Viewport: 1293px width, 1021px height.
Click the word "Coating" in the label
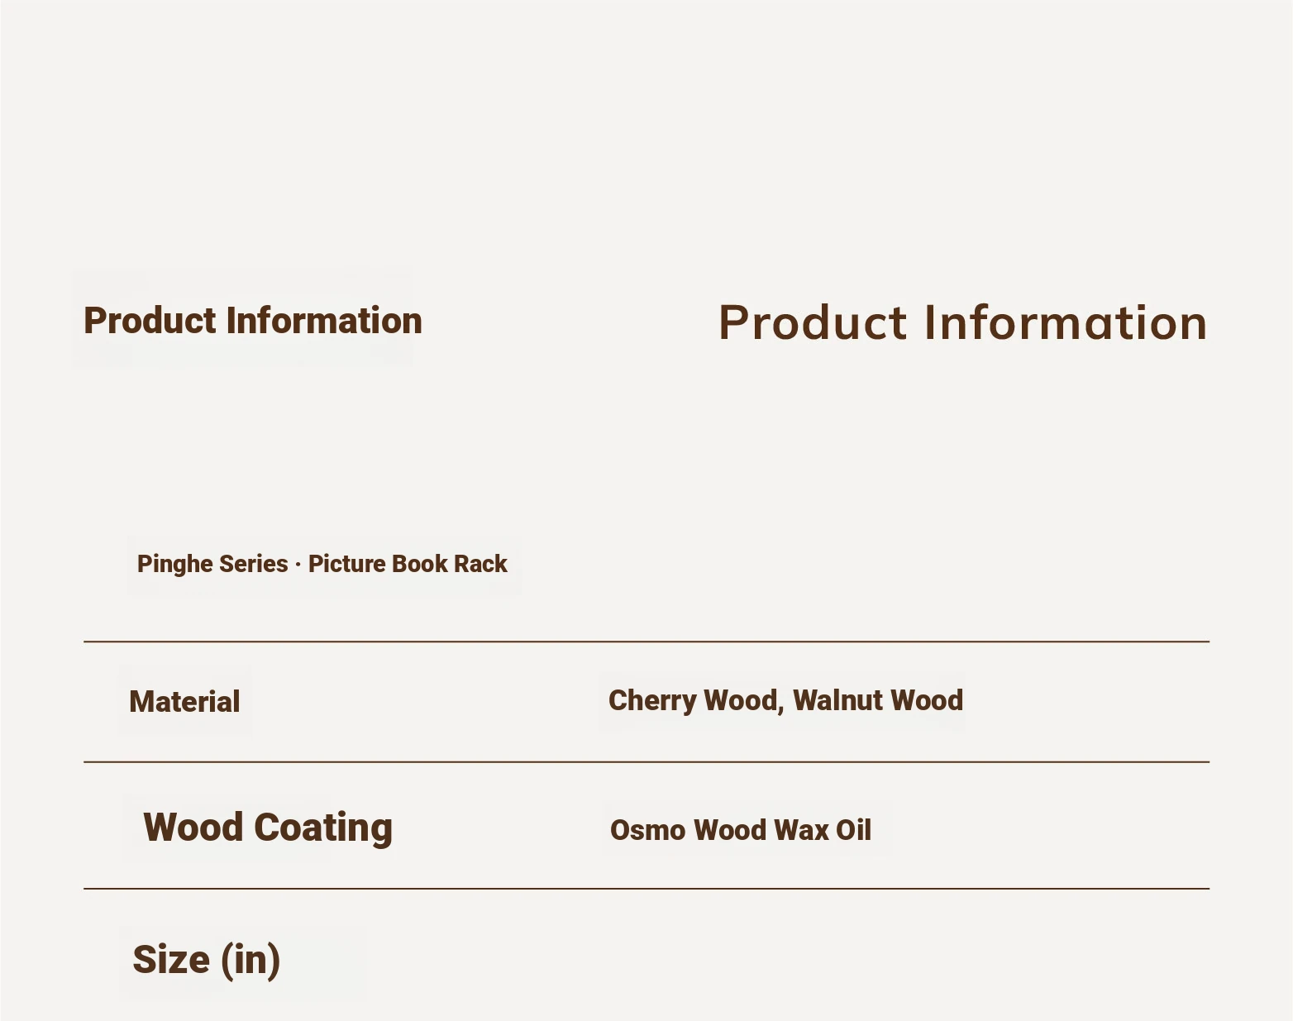point(322,828)
